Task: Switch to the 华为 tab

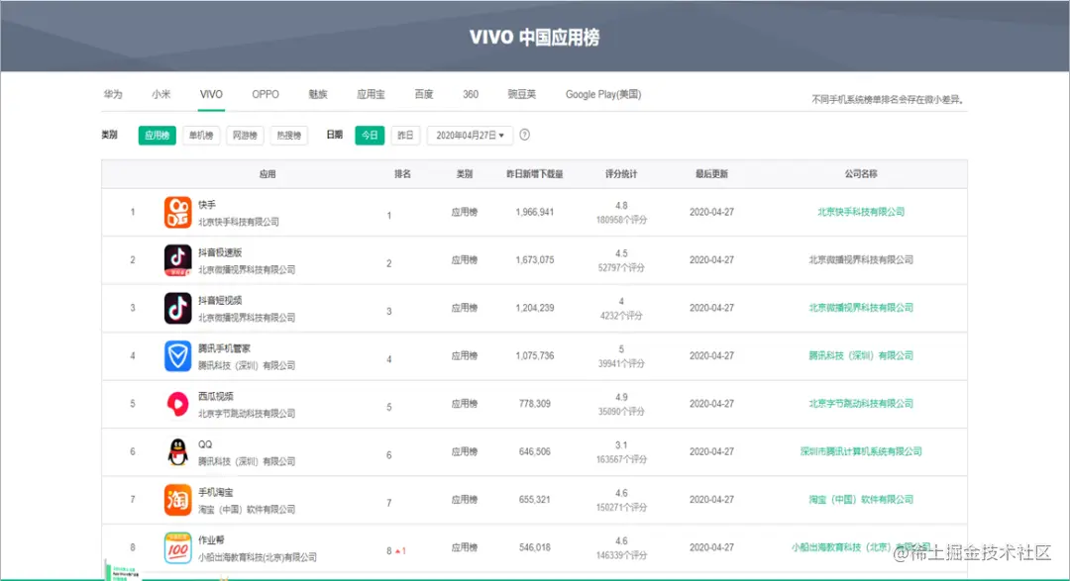Action: (113, 94)
